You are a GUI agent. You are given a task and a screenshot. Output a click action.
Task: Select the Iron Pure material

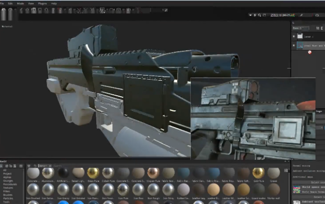point(123,190)
